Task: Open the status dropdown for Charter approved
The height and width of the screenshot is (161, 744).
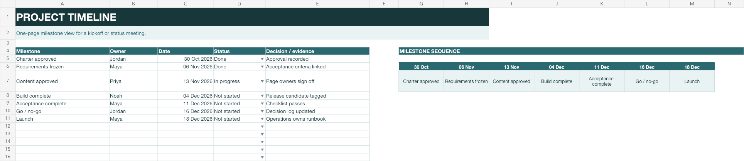Action: click(x=262, y=59)
